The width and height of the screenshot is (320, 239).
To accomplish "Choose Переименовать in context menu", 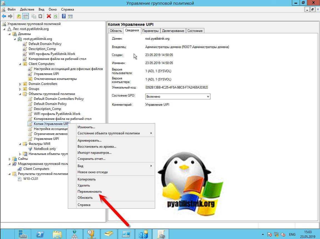I will [x=111, y=192].
